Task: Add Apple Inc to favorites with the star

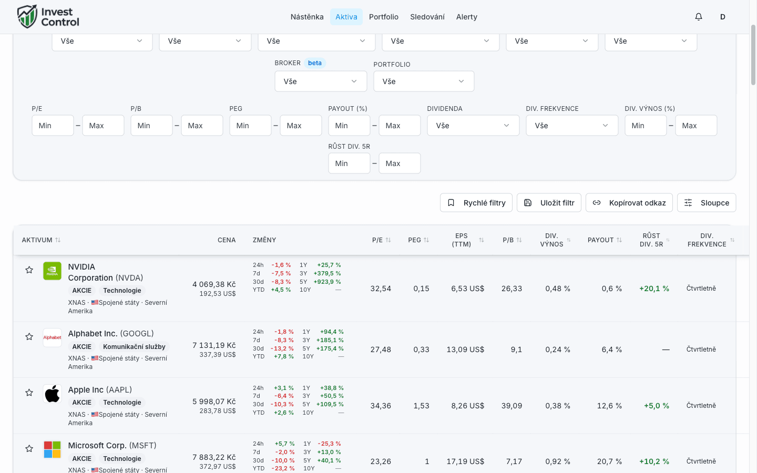Action: 29,393
